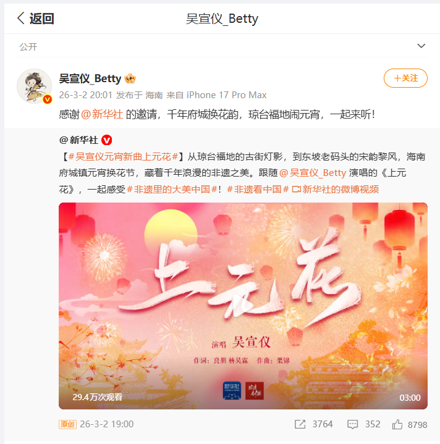The image size is (440, 444).
Task: Click the repost share icon
Action: tap(300, 424)
